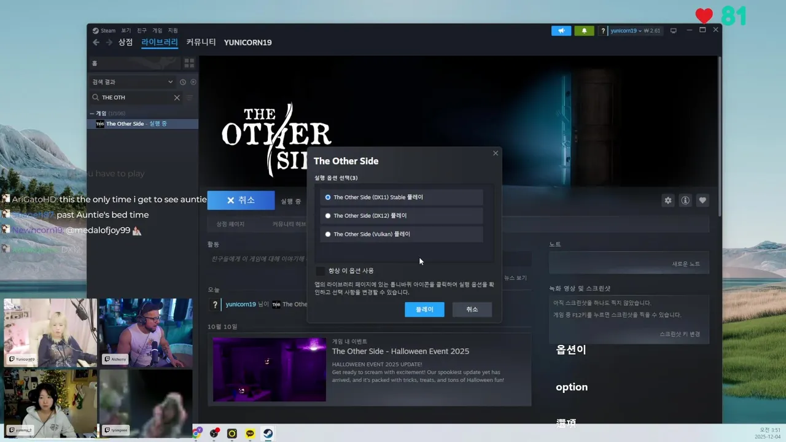Open the 게임 menu

tap(157, 30)
